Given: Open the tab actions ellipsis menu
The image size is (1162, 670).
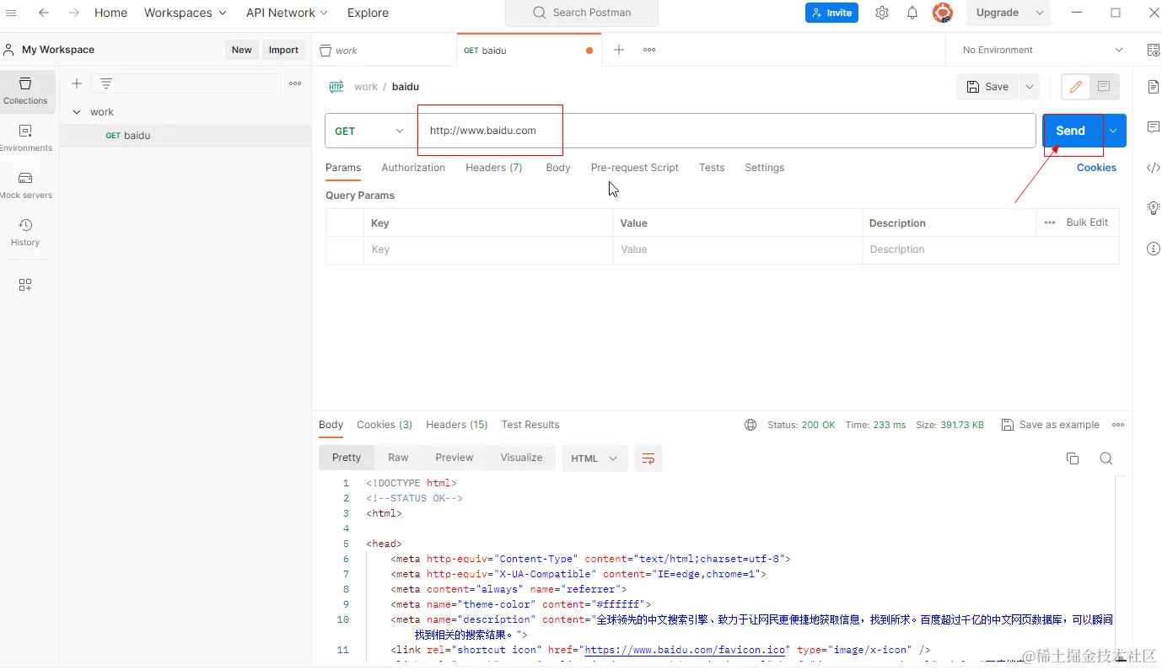Looking at the screenshot, I should click(649, 50).
